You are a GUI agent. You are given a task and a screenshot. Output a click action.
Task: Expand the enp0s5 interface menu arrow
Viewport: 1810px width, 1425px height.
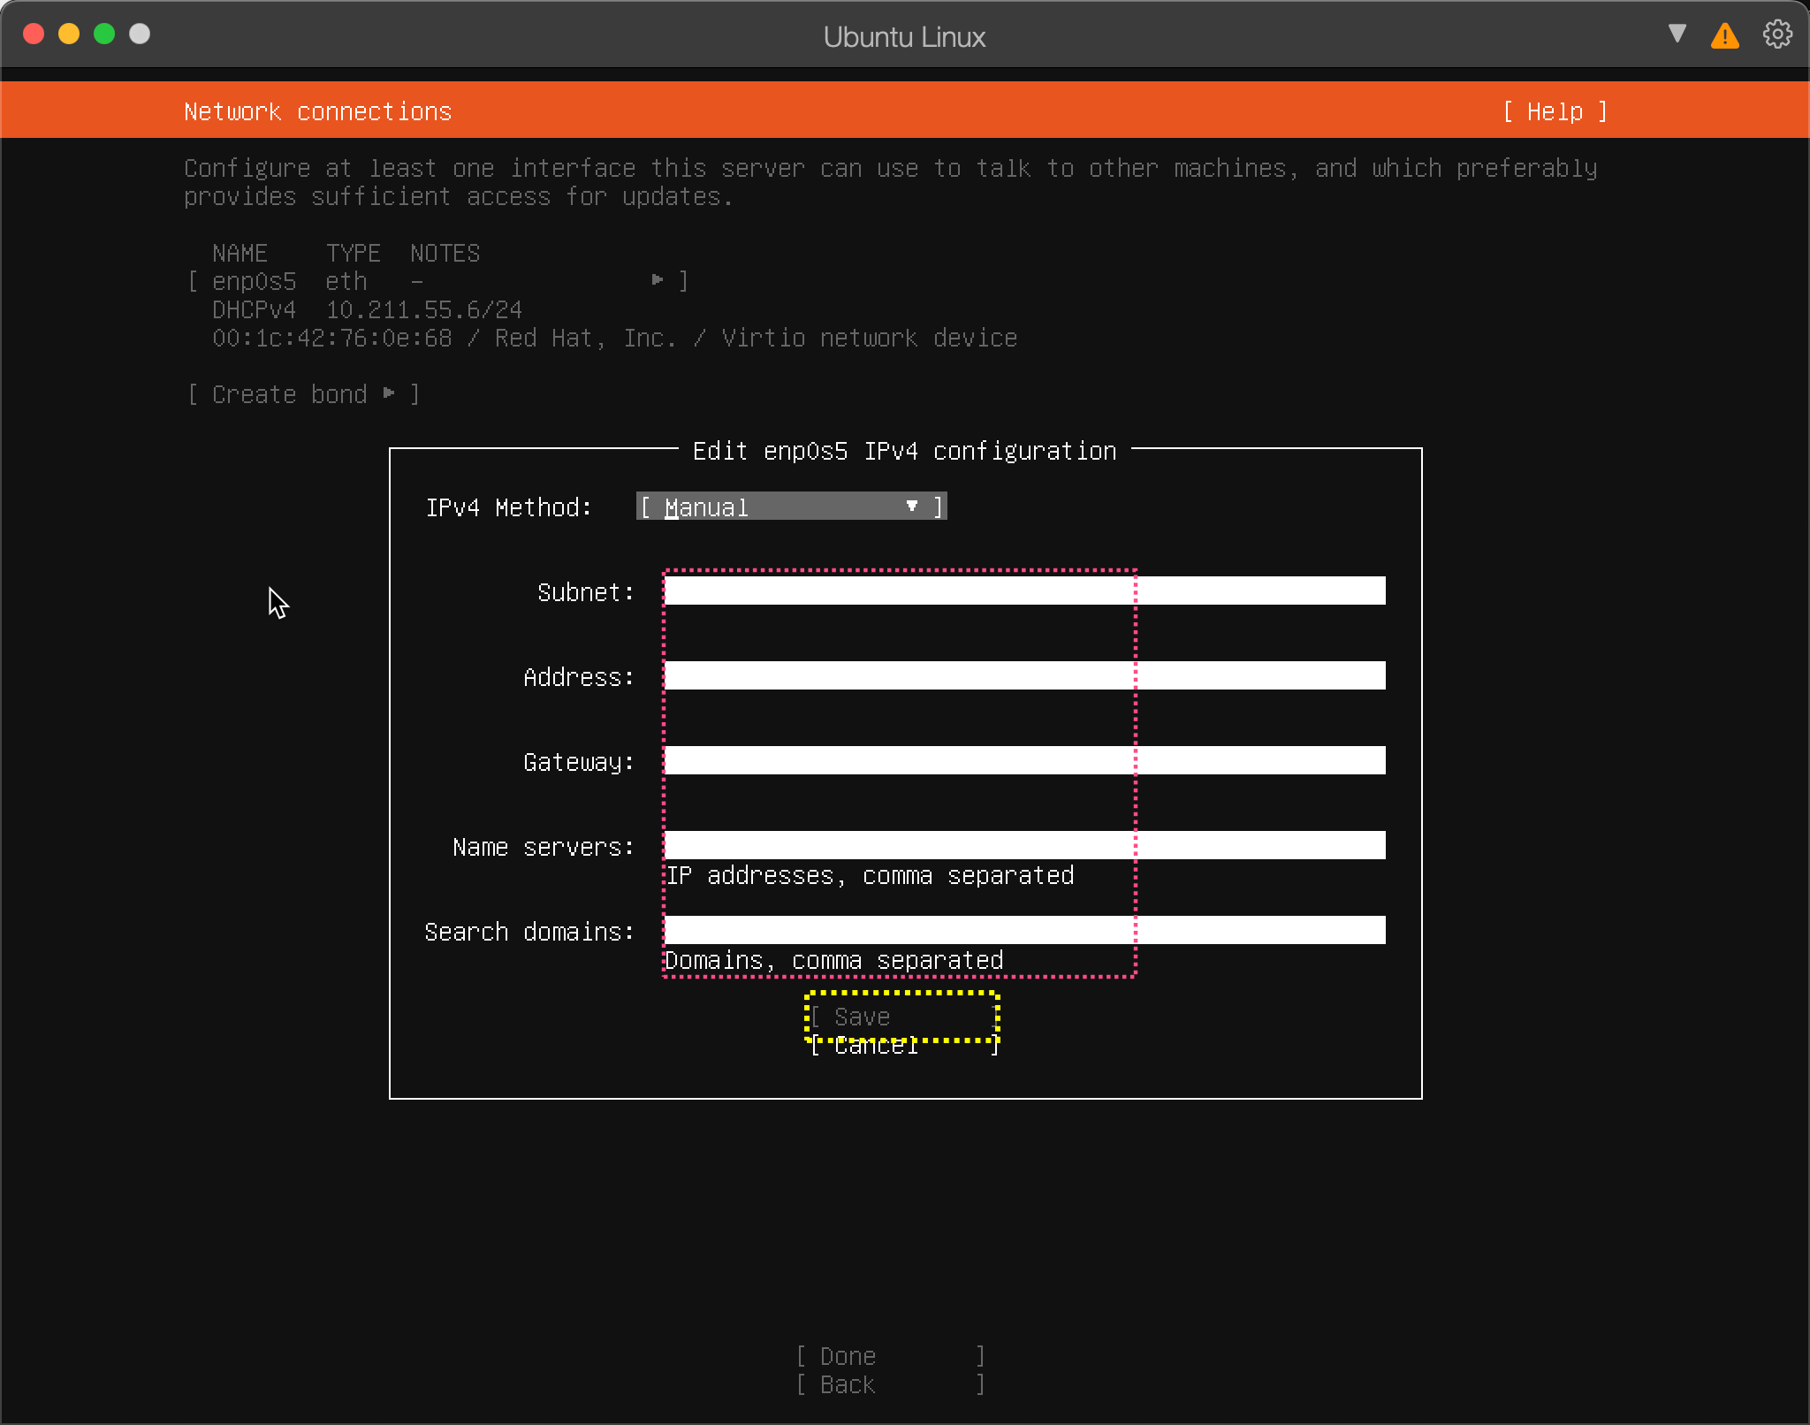[658, 280]
